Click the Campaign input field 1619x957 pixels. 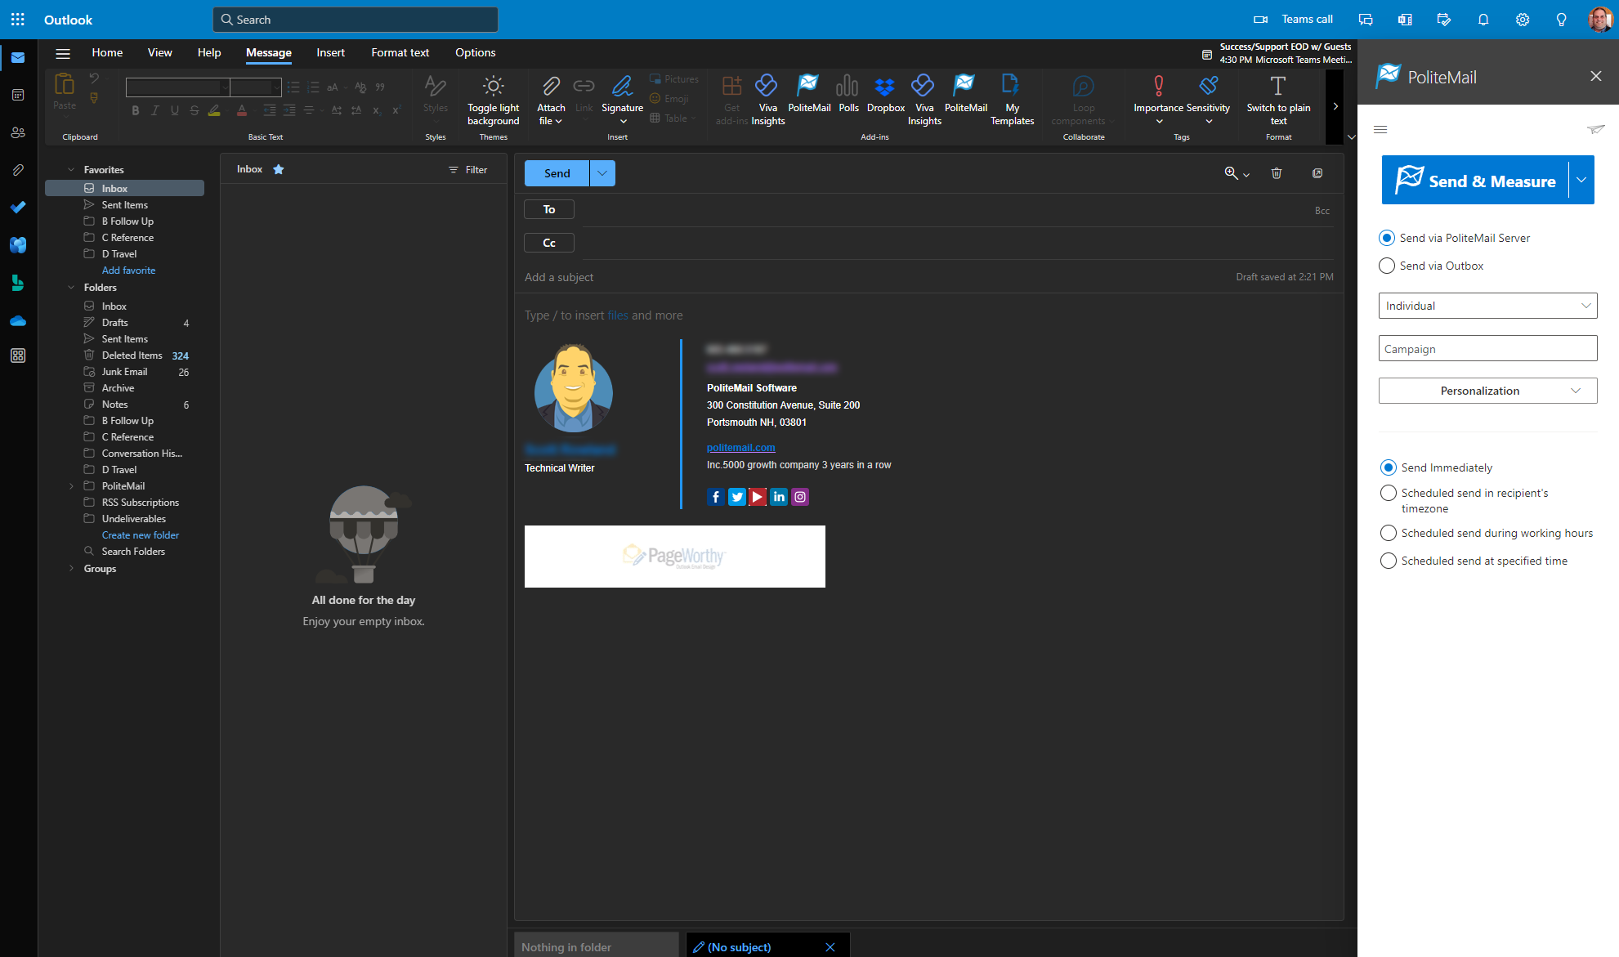(1487, 349)
